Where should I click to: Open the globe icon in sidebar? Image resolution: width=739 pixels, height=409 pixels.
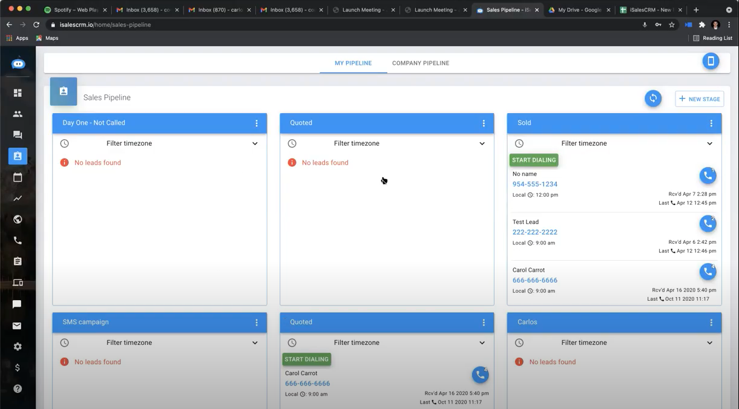point(18,220)
